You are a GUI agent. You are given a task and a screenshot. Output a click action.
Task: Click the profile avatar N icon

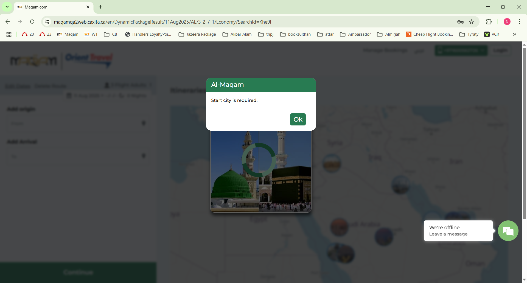click(507, 22)
